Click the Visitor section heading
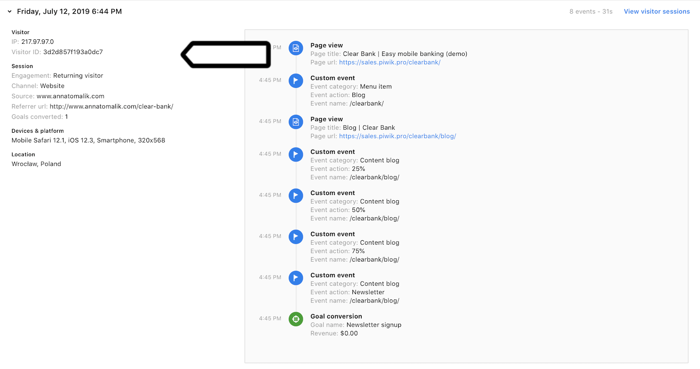 pyautogui.click(x=20, y=32)
